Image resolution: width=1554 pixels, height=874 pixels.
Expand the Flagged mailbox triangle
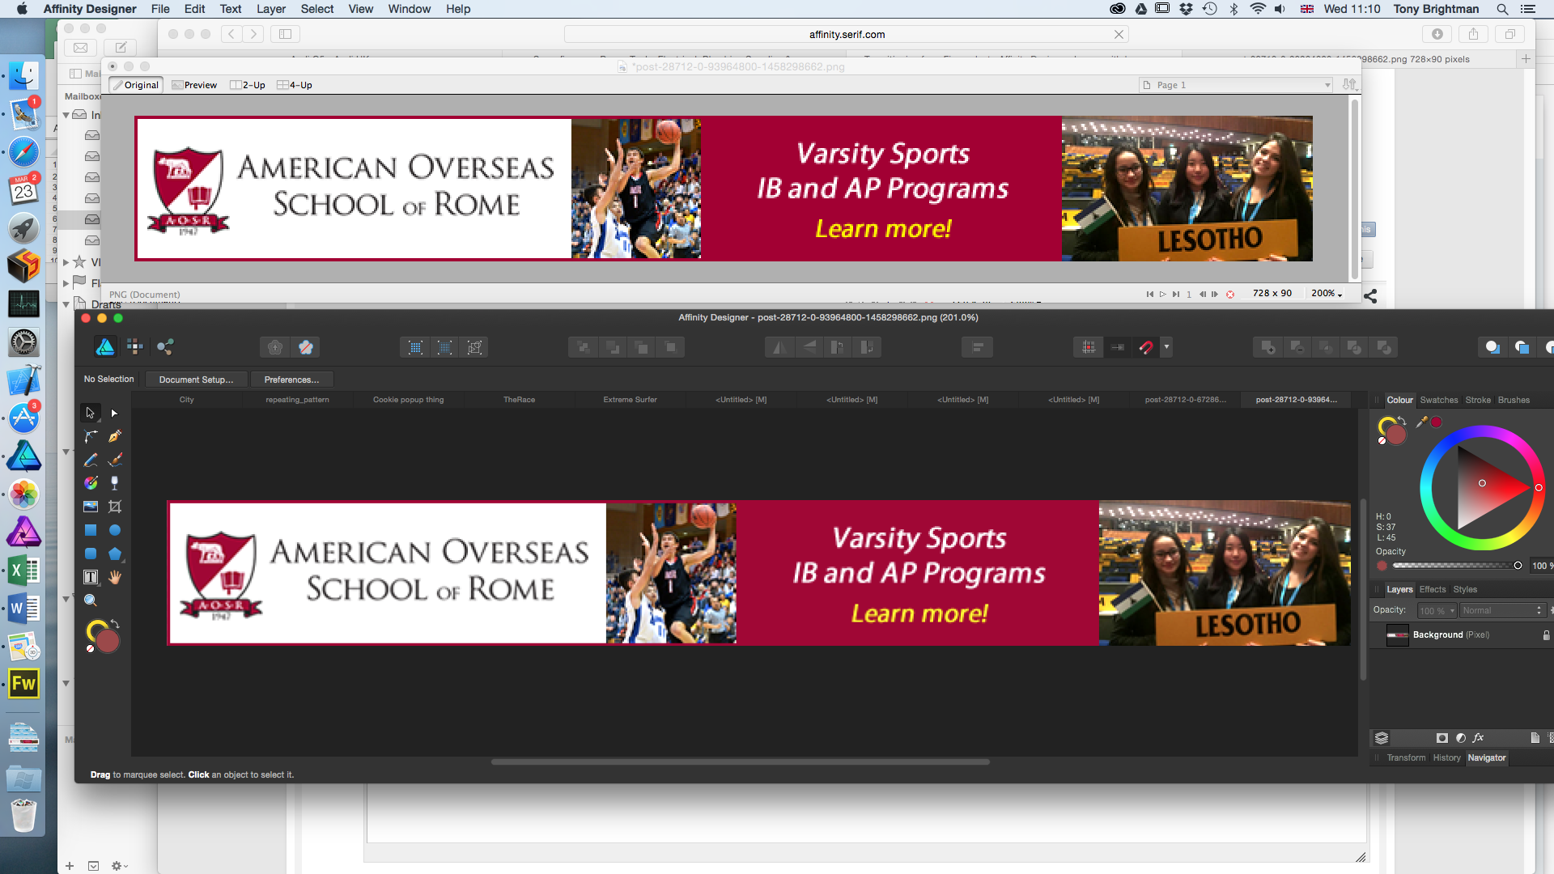coord(66,283)
